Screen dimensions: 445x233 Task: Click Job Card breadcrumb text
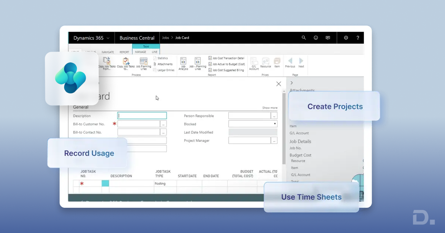click(182, 38)
